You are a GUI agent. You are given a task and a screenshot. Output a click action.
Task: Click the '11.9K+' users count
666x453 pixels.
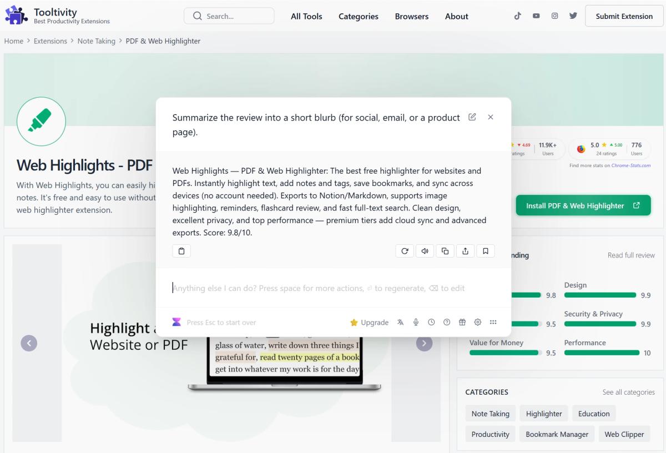(x=547, y=145)
